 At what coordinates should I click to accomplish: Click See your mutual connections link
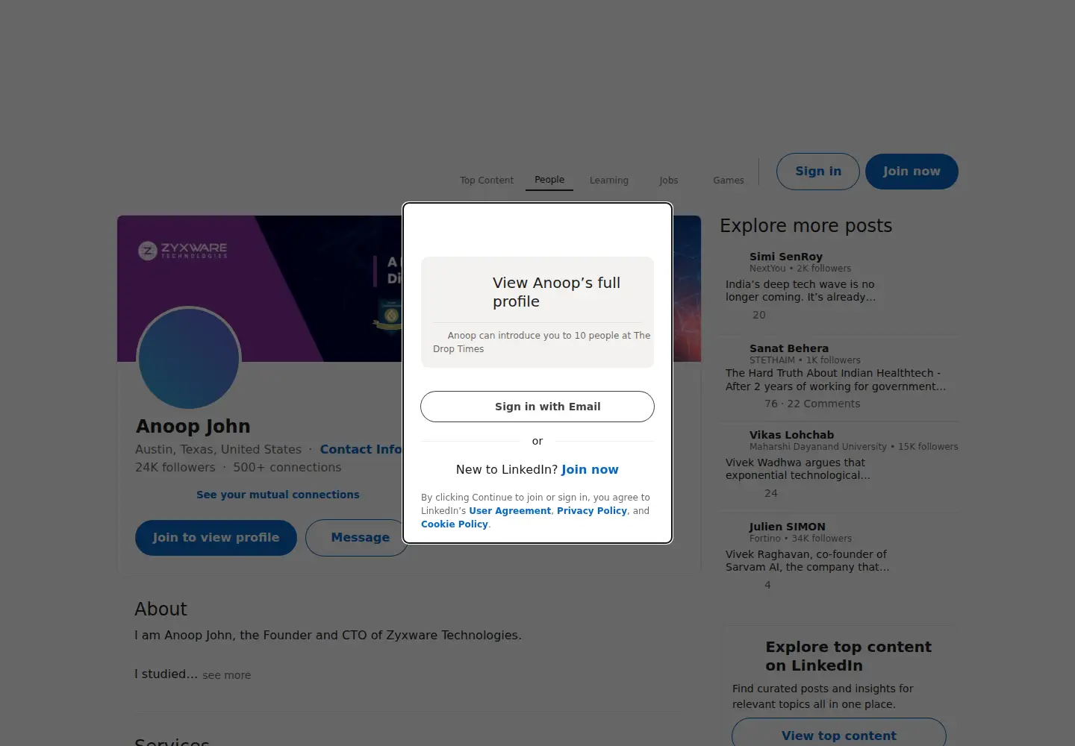(x=278, y=495)
